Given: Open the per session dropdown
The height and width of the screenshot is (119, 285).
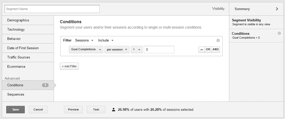Looking at the screenshot, I should tap(117, 49).
